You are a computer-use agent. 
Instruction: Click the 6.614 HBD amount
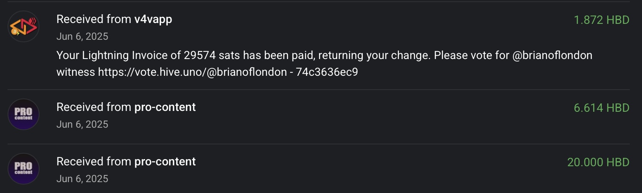click(601, 108)
